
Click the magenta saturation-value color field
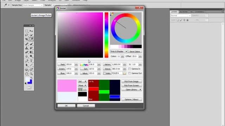80,35
